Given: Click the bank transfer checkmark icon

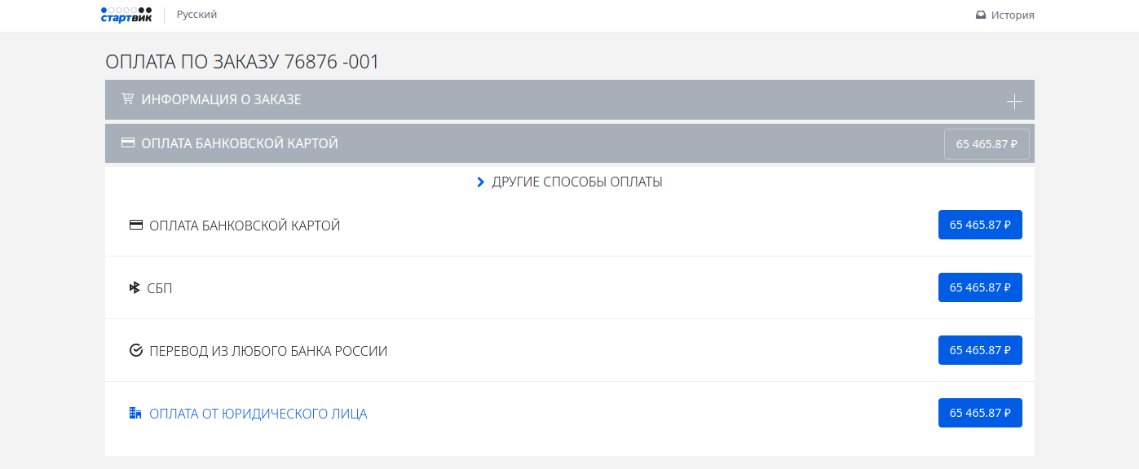Looking at the screenshot, I should click(136, 351).
